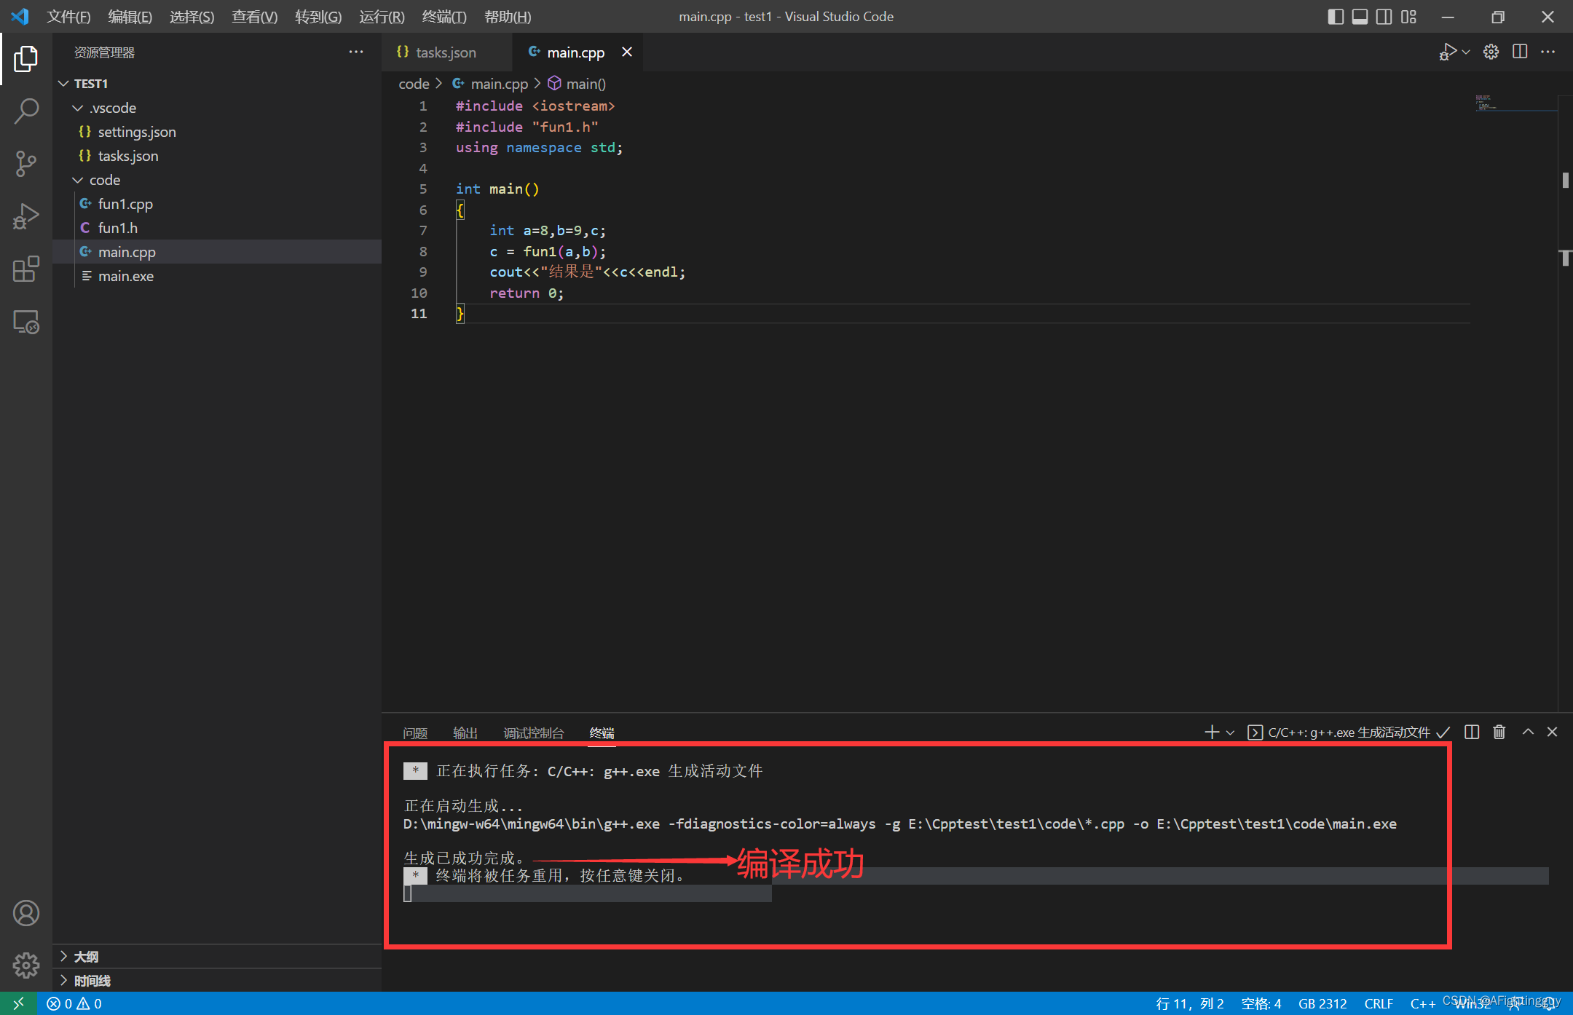Image resolution: width=1573 pixels, height=1015 pixels.
Task: Expand the 大纲 (Outline) section
Action: point(217,956)
